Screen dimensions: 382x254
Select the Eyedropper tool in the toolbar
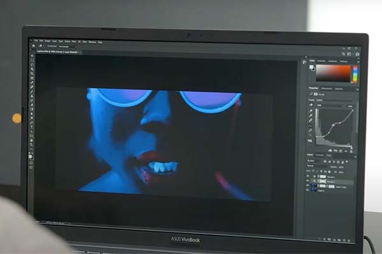click(x=32, y=83)
